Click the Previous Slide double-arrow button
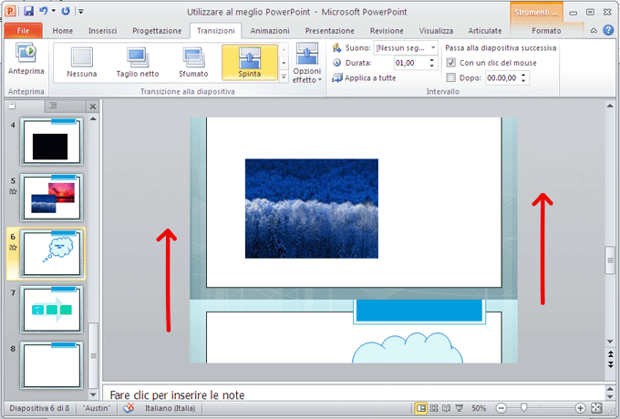620x419 pixels. 611,354
